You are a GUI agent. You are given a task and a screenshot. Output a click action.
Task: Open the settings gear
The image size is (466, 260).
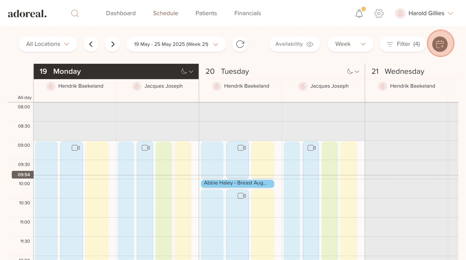[379, 14]
